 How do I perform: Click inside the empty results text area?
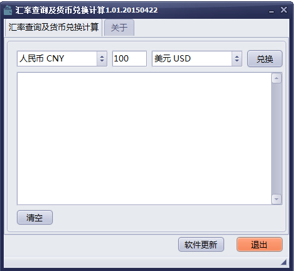click(x=144, y=139)
